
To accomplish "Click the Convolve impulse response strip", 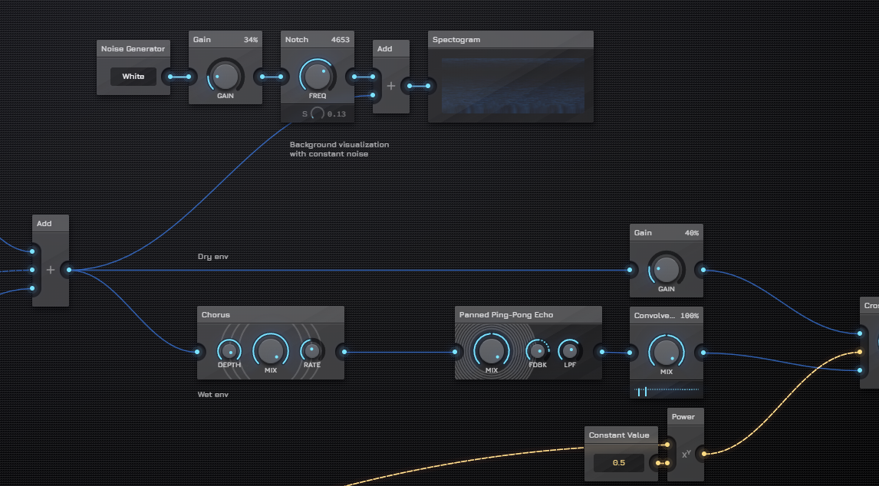I will pos(666,391).
